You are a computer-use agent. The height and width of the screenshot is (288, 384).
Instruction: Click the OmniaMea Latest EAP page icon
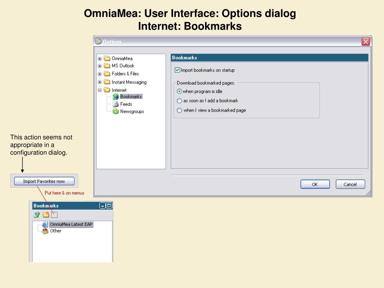pyautogui.click(x=45, y=224)
